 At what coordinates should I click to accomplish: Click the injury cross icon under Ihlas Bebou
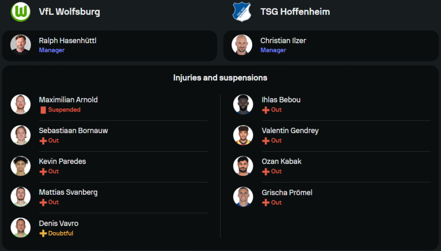click(x=266, y=110)
